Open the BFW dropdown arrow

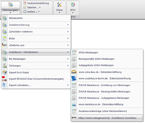pos(73,13)
